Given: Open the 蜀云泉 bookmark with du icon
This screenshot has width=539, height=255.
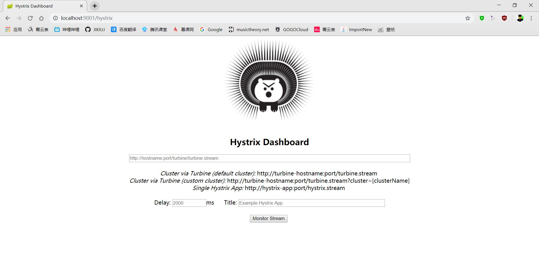Looking at the screenshot, I should point(325,29).
